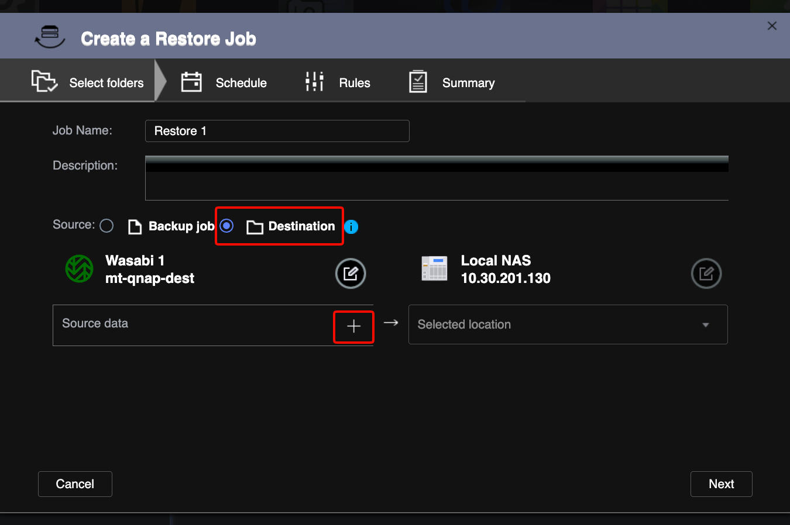Click the 'mt-qnap-dest' bucket name

click(150, 278)
